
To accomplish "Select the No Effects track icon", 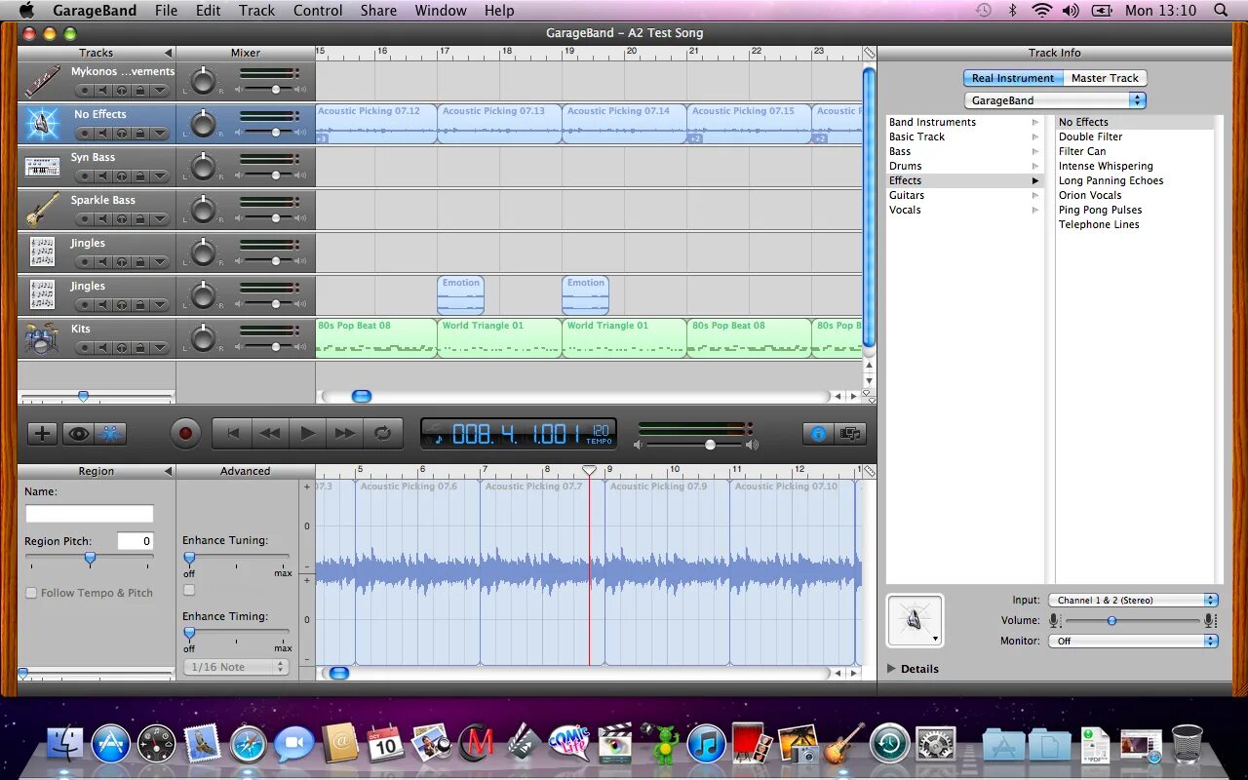I will (42, 124).
